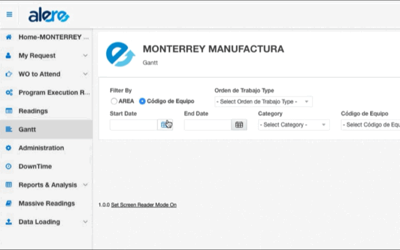
Task: Click the DownTime clock icon
Action: tap(8, 166)
